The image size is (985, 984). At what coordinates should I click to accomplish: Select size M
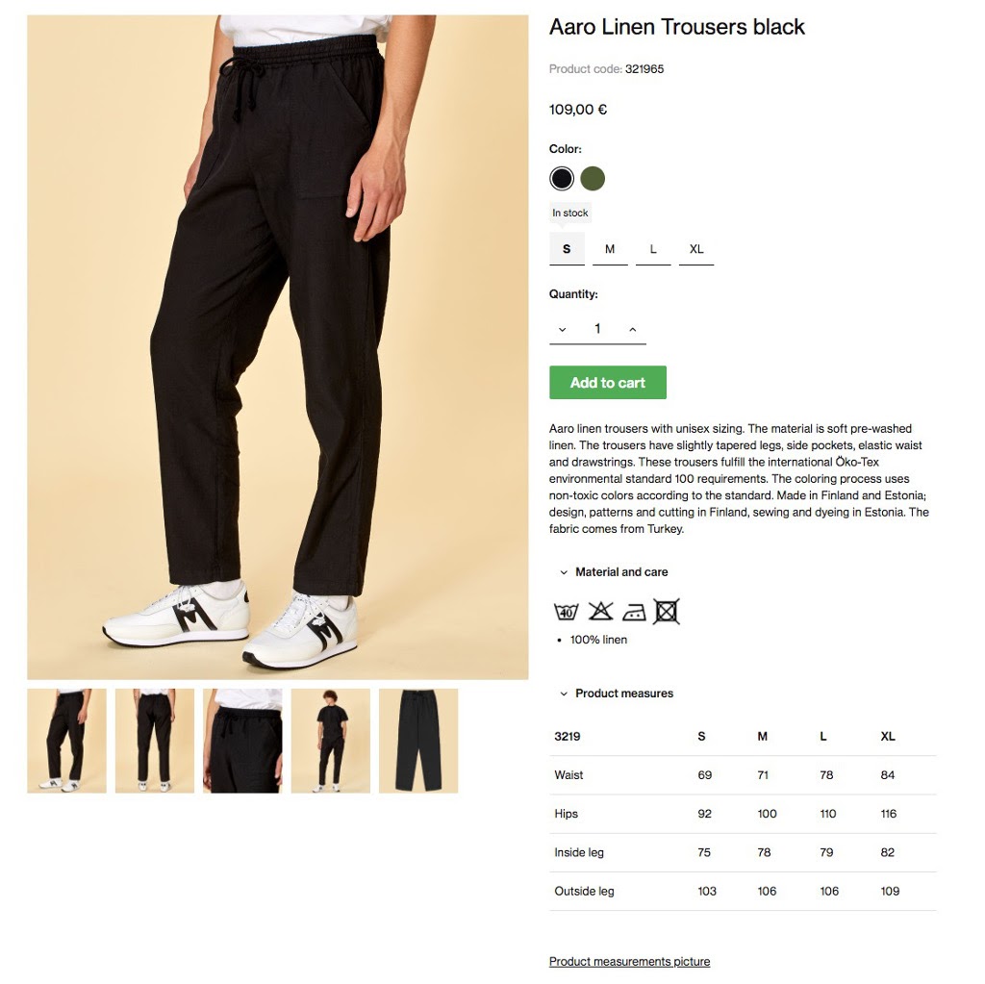(x=610, y=249)
